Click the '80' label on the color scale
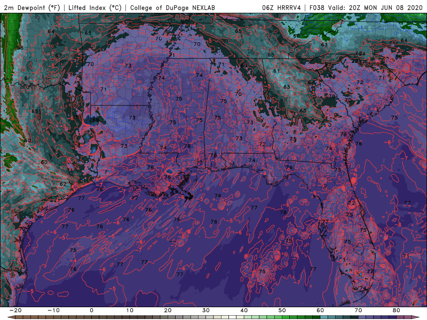The height and width of the screenshot is (320, 427). 397,310
